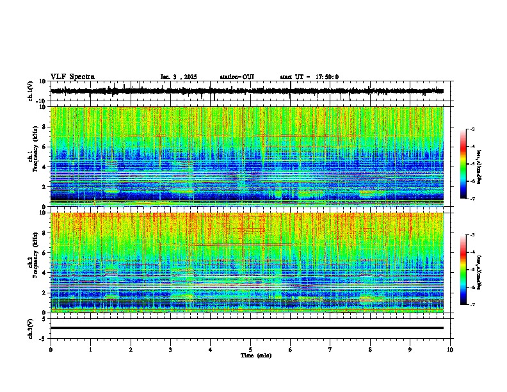507x392 pixels.
Task: Click the "-7" label on ch.2 color scale
Action: point(472,304)
